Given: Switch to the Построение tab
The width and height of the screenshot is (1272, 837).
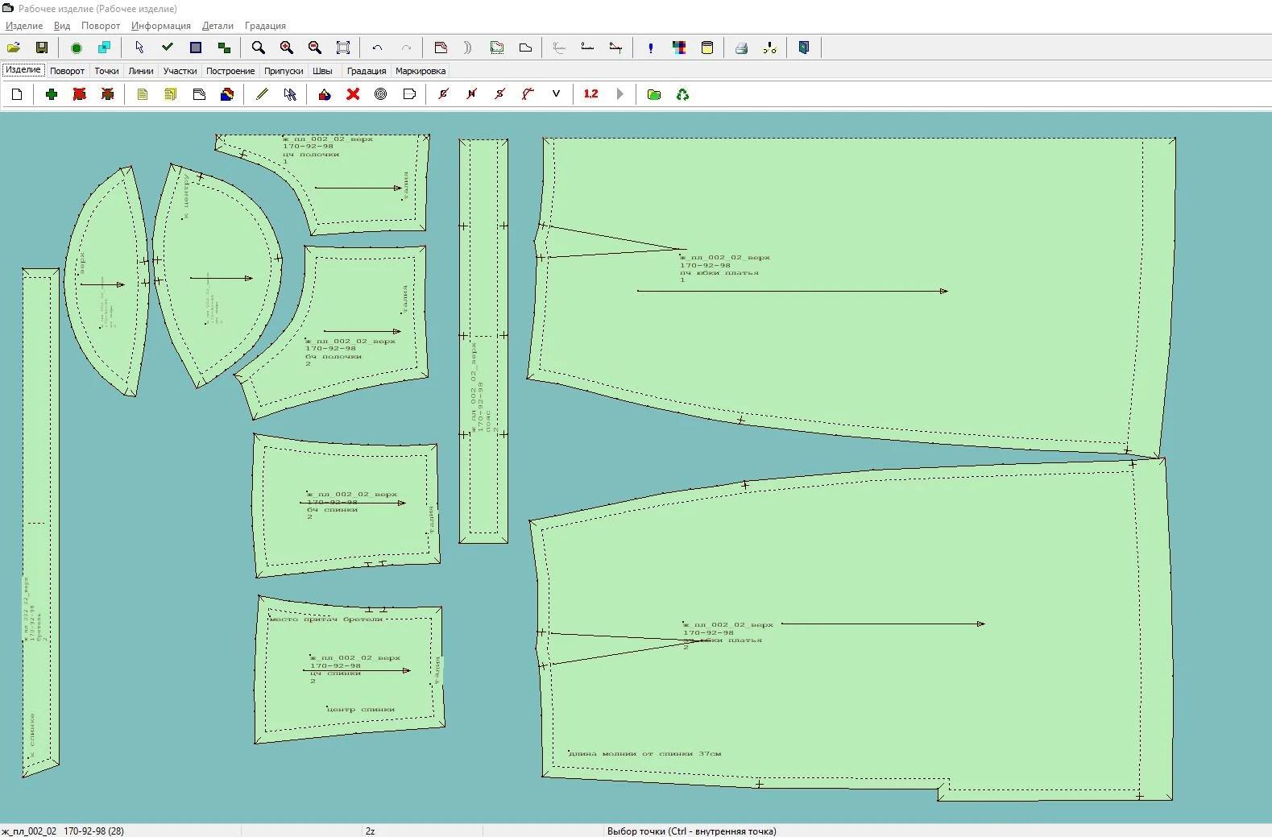Looking at the screenshot, I should (x=230, y=71).
